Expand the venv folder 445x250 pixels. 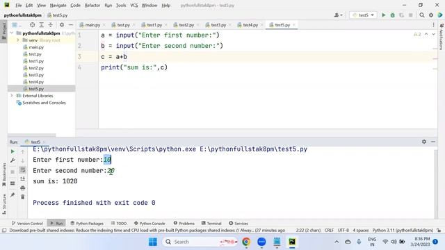tap(17, 40)
